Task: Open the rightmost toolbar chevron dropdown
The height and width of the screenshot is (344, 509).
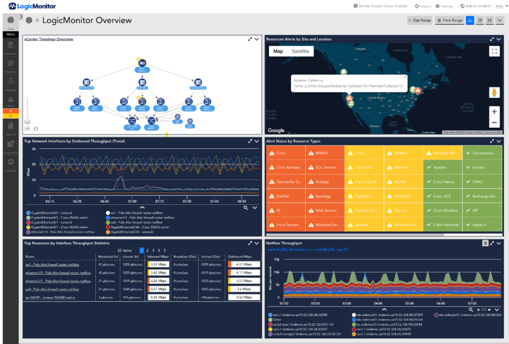Action: (x=500, y=20)
